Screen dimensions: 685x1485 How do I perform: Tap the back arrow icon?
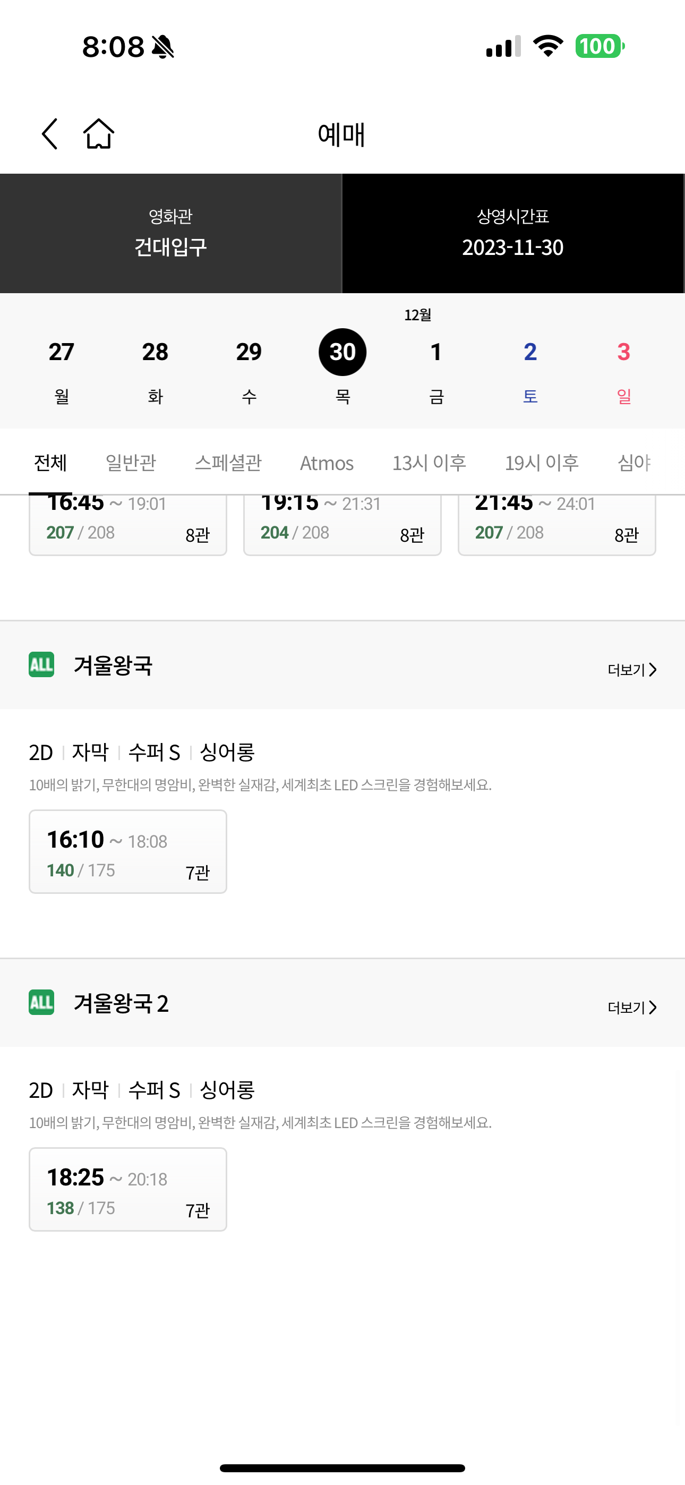tap(50, 134)
